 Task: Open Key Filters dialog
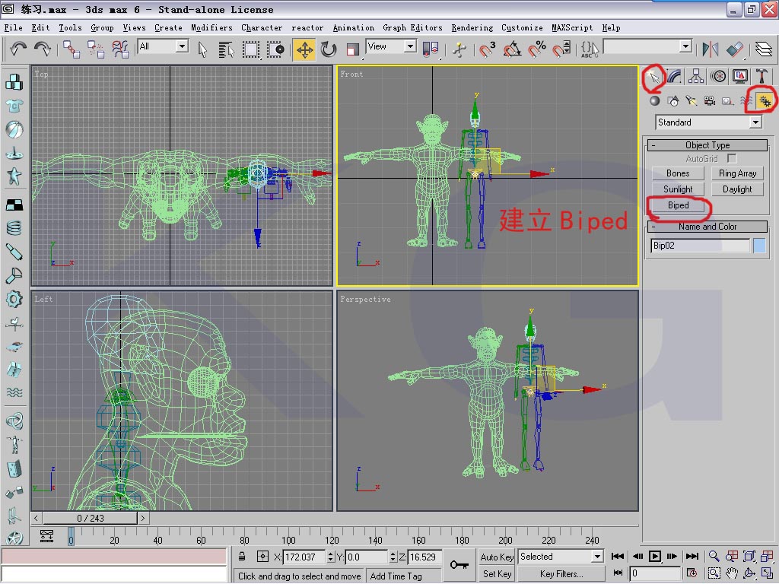click(561, 574)
